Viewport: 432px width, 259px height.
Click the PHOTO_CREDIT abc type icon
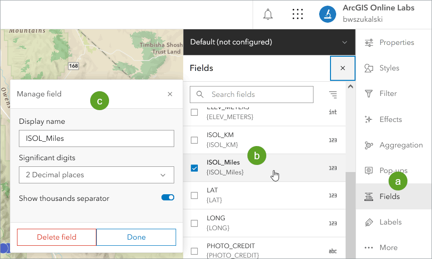pyautogui.click(x=333, y=251)
